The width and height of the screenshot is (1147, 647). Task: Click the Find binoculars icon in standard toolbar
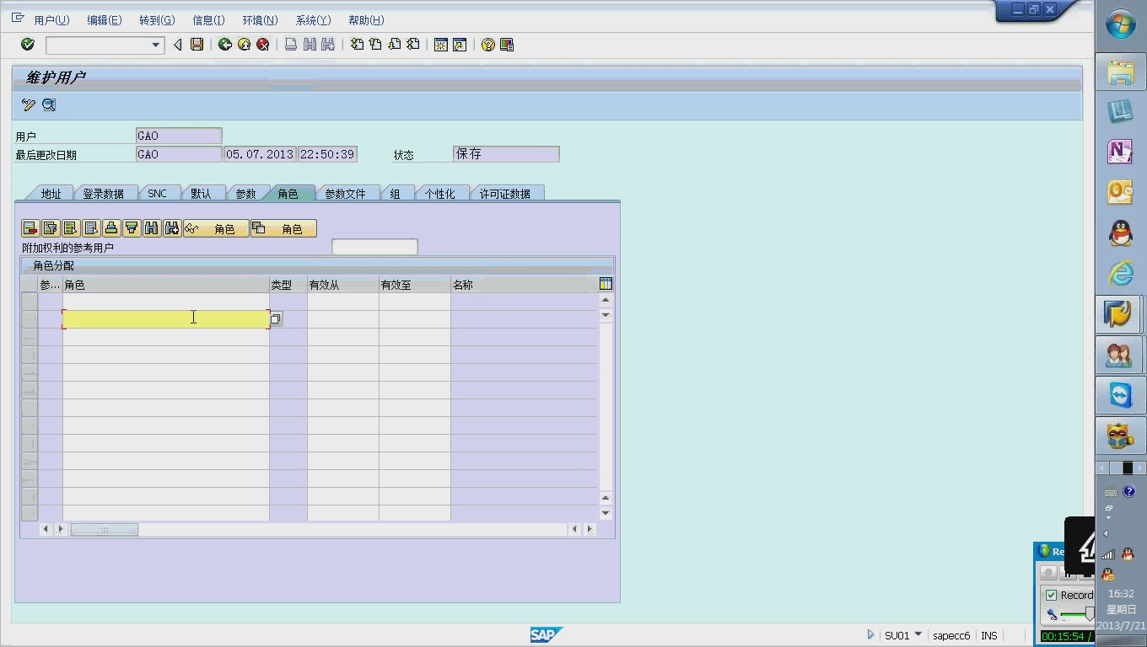tap(310, 45)
